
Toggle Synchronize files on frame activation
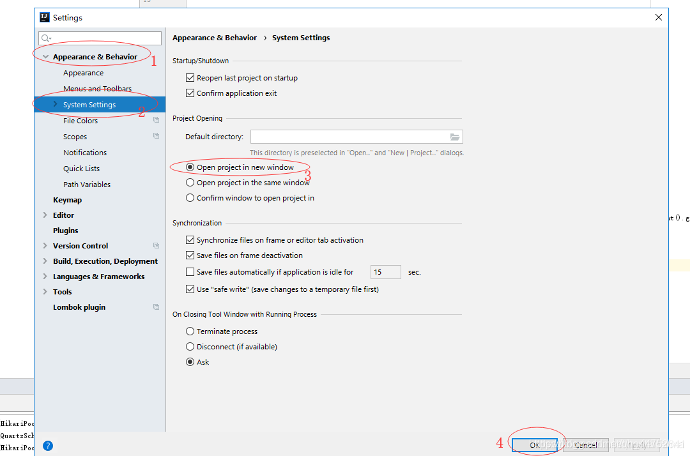190,240
